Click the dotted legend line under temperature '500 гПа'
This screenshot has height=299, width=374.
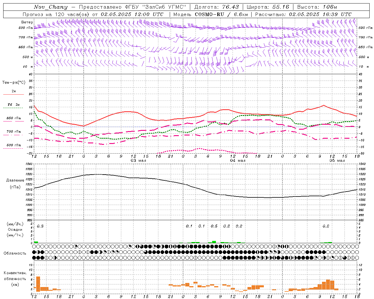click(x=13, y=148)
